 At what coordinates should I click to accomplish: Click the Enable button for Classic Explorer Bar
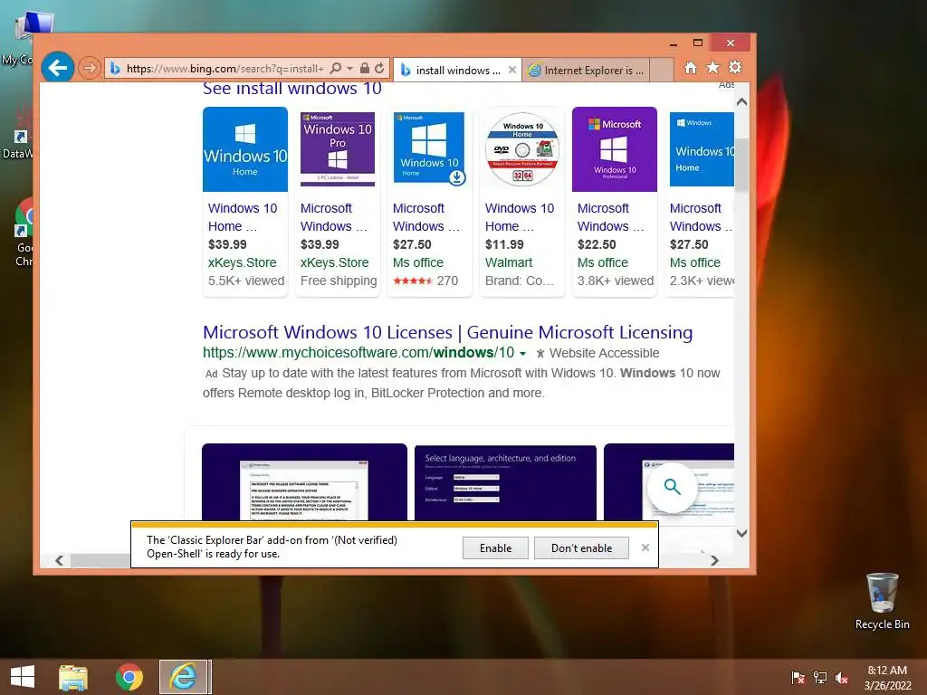pyautogui.click(x=495, y=547)
